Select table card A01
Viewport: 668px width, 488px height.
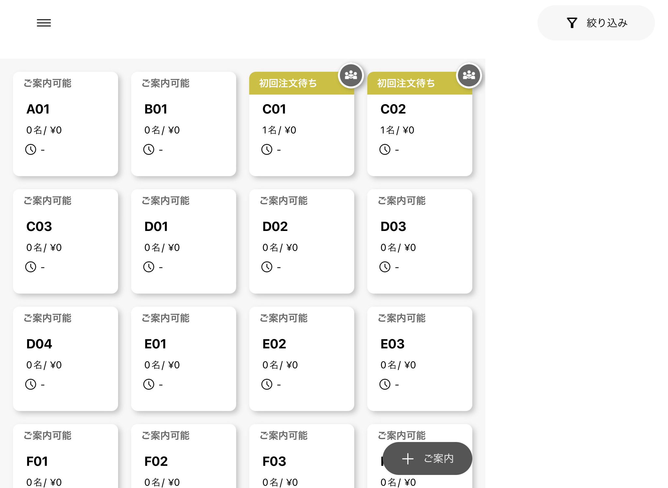click(x=65, y=124)
